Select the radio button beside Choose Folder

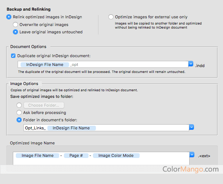pyautogui.click(x=19, y=105)
